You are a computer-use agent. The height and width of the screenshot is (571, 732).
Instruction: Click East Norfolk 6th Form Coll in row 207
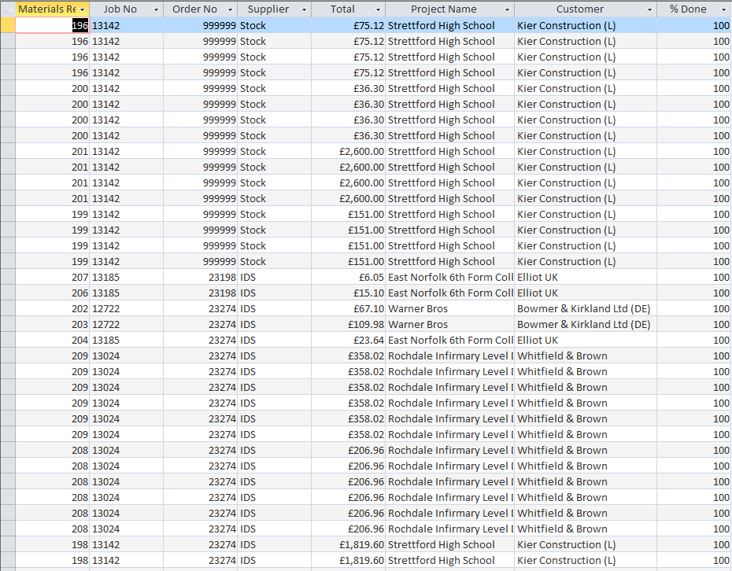coord(450,277)
